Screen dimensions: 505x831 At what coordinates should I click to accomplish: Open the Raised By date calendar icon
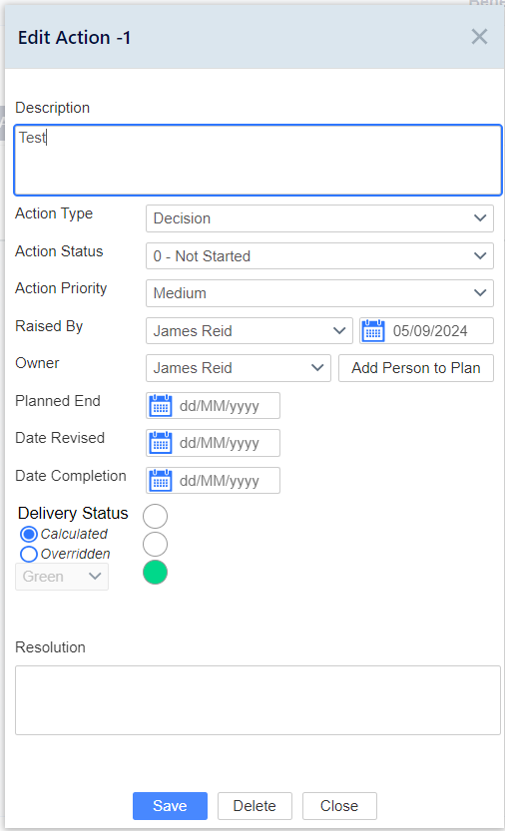tap(373, 331)
